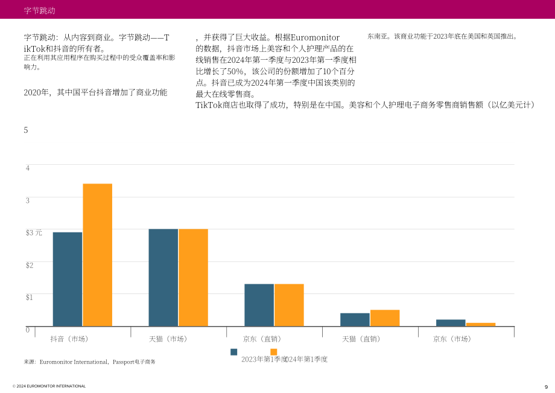Click the orange 天猫（市场） bar
The width and height of the screenshot is (555, 393).
193,278
